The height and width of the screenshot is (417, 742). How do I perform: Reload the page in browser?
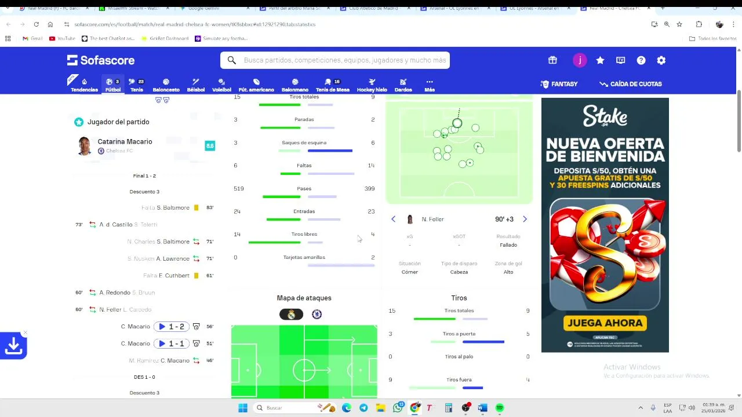click(x=36, y=24)
